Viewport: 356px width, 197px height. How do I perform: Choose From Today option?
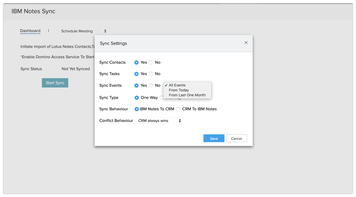tap(179, 90)
